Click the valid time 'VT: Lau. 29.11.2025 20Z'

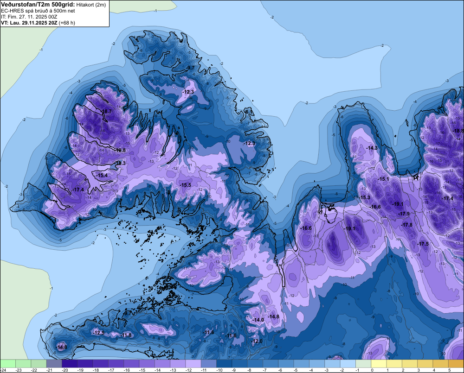tap(29, 23)
